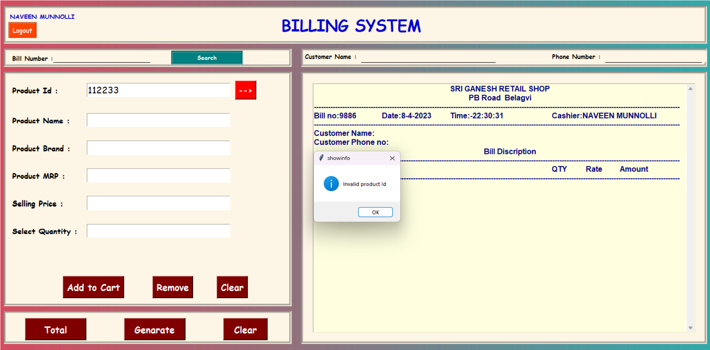Viewport: 710px width, 350px height.
Task: Focus the Bill Number input field
Action: click(102, 58)
